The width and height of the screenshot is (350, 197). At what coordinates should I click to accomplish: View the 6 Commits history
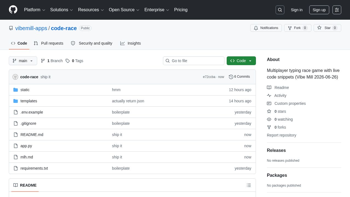point(239,77)
